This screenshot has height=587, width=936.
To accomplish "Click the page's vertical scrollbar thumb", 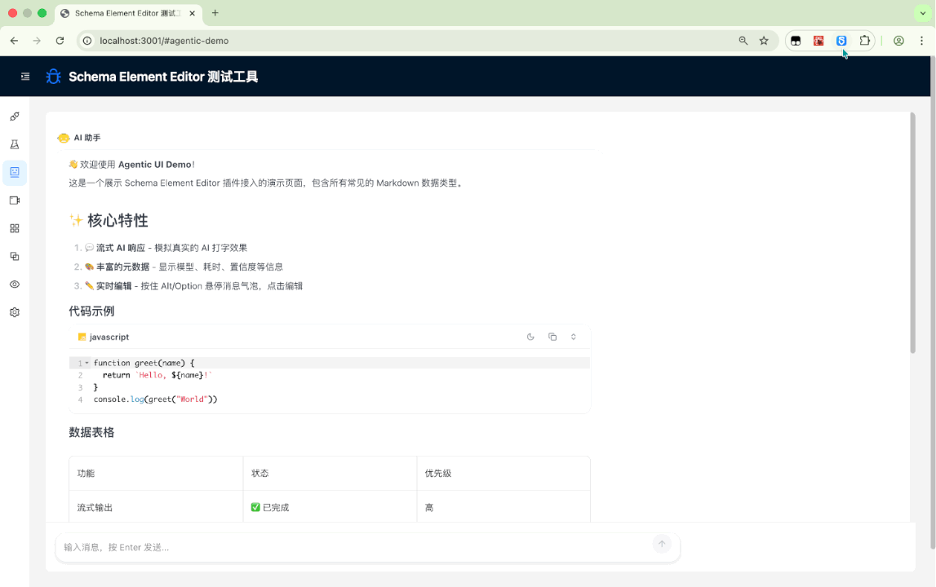I will coord(912,232).
